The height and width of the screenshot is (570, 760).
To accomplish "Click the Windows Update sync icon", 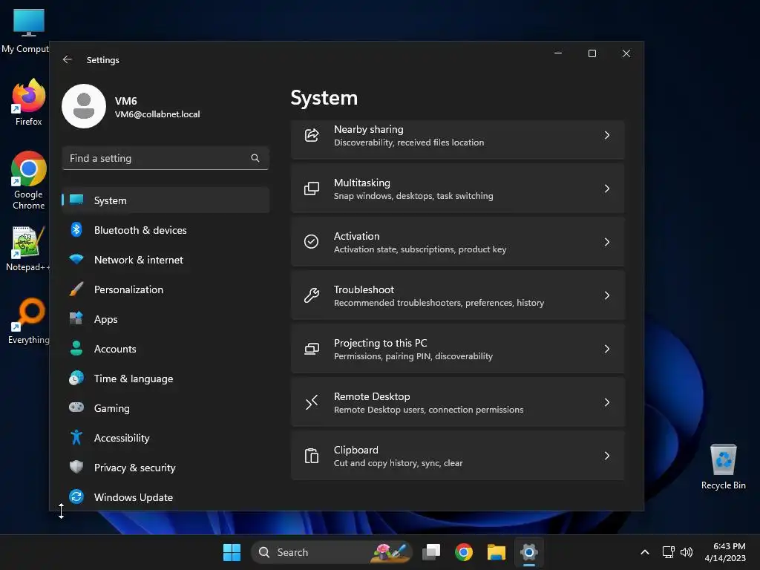I will [76, 497].
